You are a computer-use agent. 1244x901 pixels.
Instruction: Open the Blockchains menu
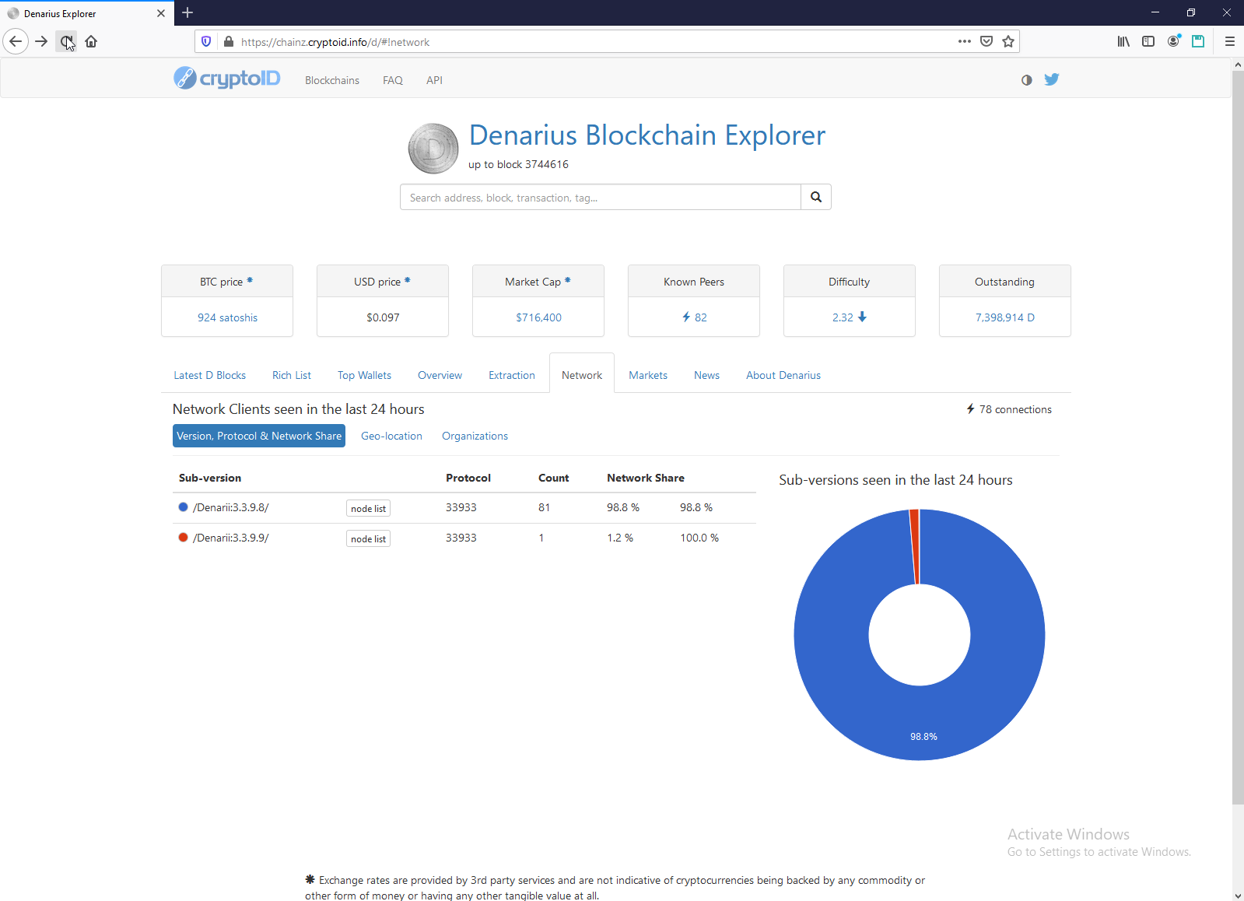[332, 80]
